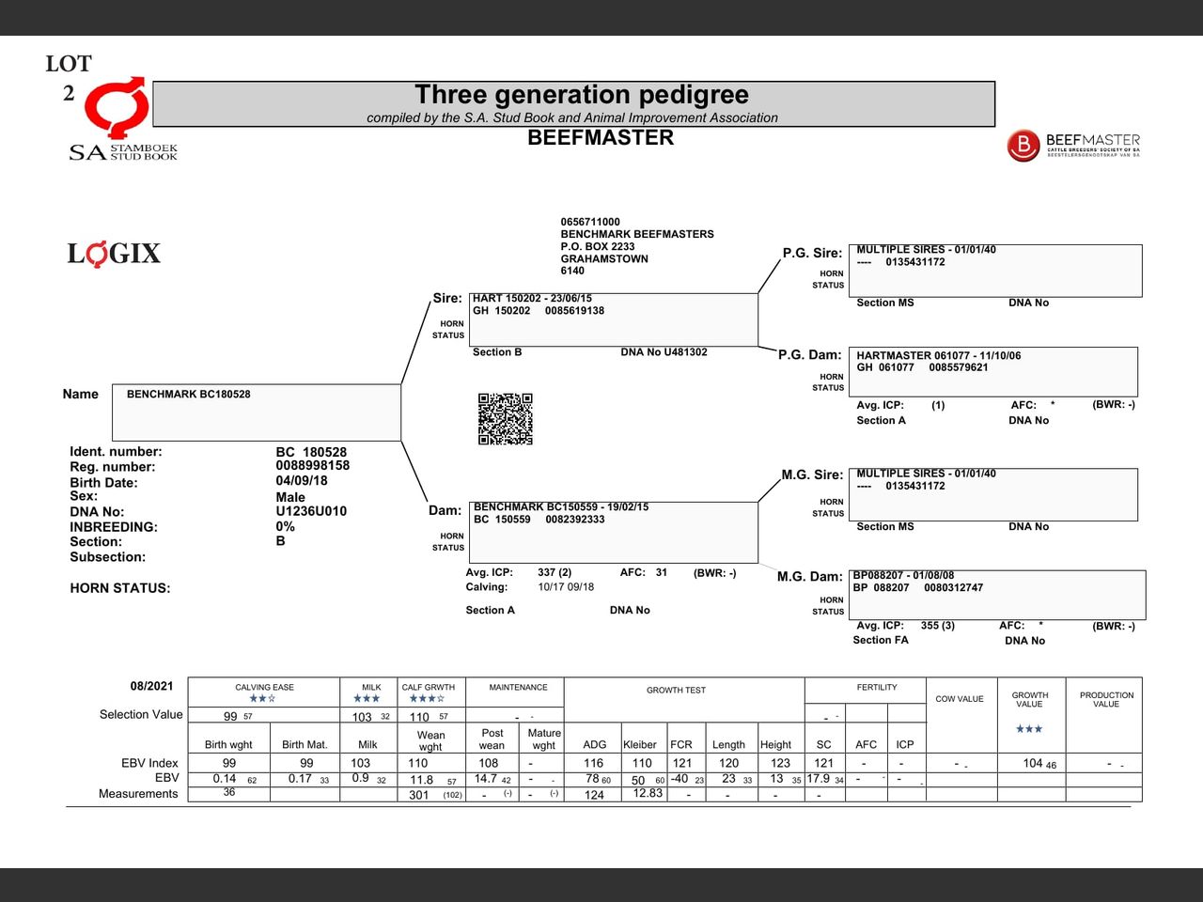Viewport: 1203px width, 902px height.
Task: Click the P.G. Sire MULTIPLE SIRES box
Action: coord(994,271)
